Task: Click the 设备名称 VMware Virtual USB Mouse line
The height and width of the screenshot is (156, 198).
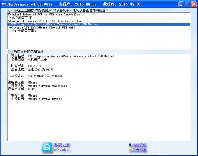Action: click(39, 86)
